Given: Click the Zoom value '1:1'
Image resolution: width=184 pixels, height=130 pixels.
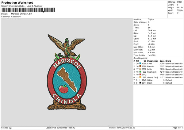Looking at the screenshot, I should 178,13.
